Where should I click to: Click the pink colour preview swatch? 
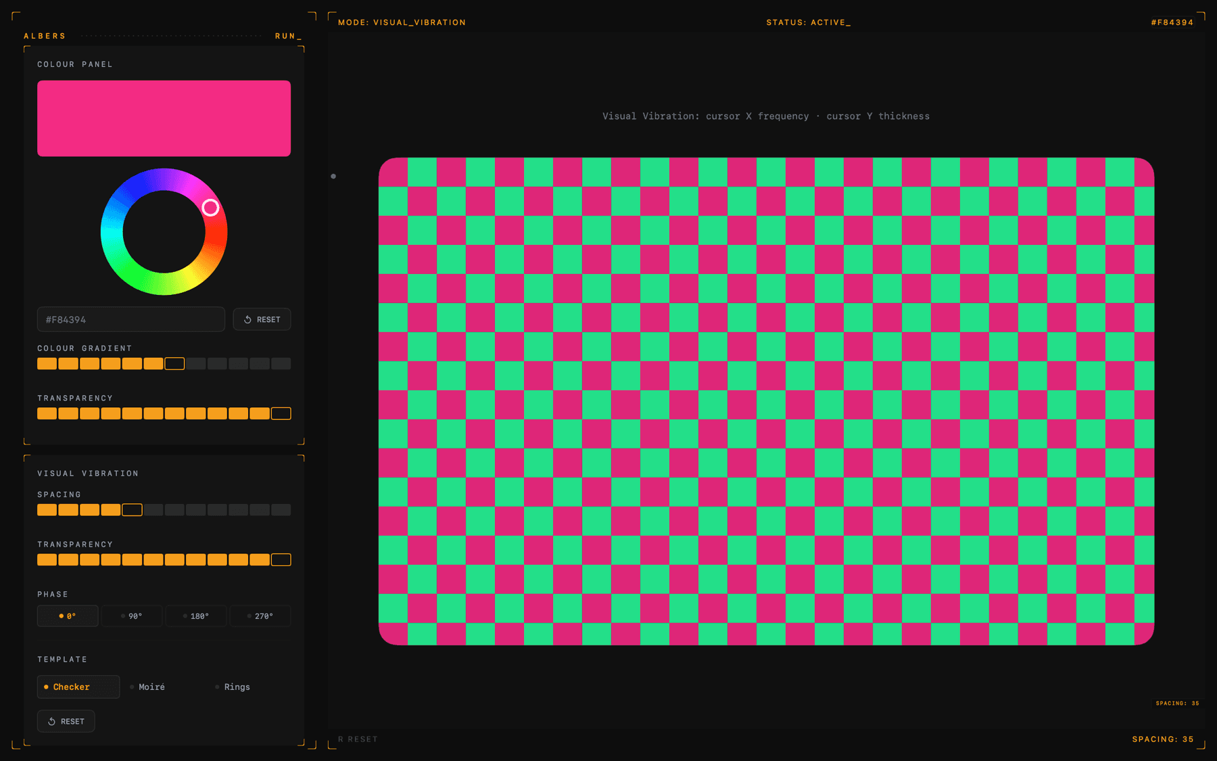tap(164, 118)
